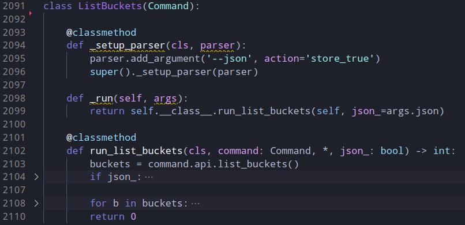Click @classmethod decorator on line 2101
465x225 pixels.
click(101, 137)
